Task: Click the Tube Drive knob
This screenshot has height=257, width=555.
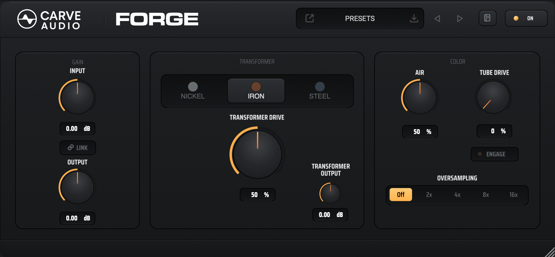Action: [x=493, y=97]
